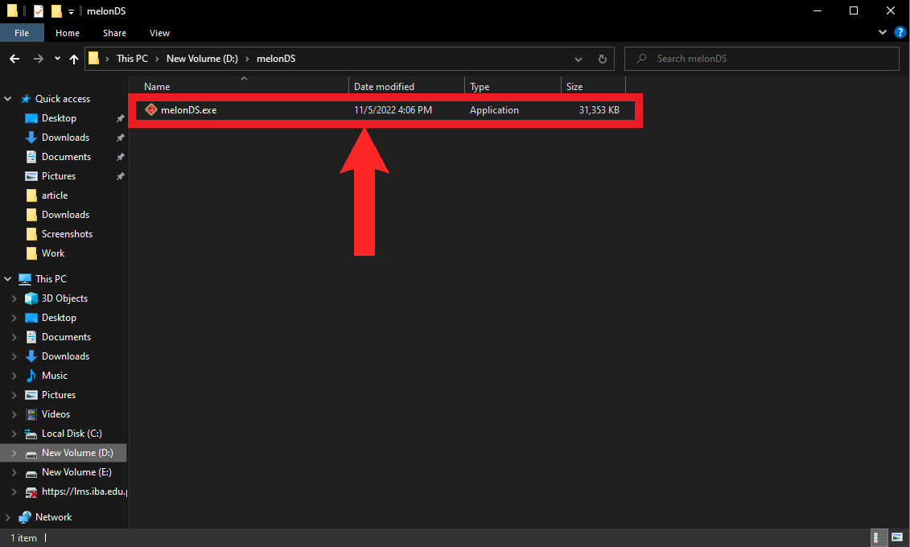Focus the Search melonDS box
910x547 pixels.
coord(761,59)
